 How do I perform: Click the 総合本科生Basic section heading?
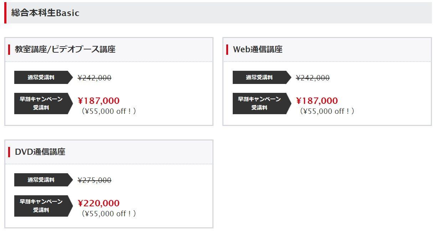(x=45, y=13)
